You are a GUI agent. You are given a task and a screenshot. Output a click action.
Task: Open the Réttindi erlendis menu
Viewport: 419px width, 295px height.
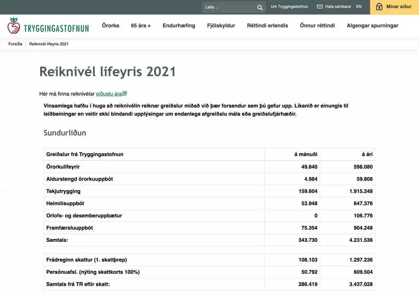pos(268,26)
